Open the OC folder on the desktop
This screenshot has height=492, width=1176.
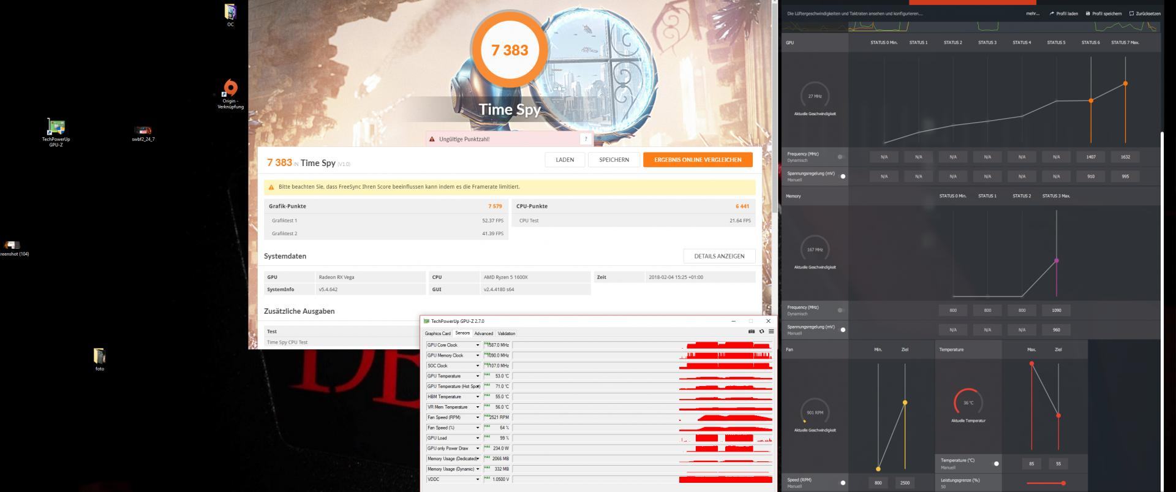click(x=230, y=15)
